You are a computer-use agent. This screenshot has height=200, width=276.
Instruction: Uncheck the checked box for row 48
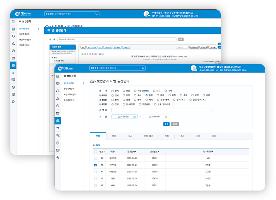(x=96, y=165)
